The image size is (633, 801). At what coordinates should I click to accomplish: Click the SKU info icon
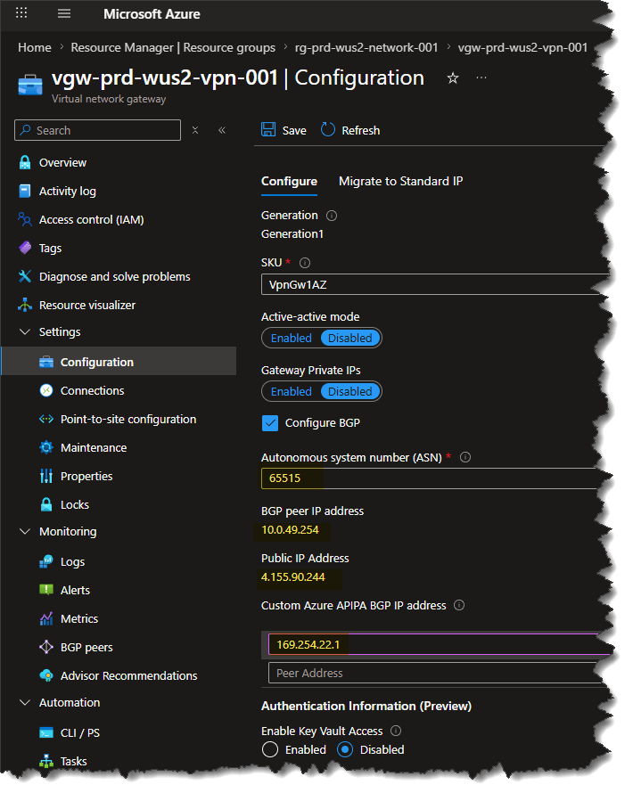pos(305,263)
